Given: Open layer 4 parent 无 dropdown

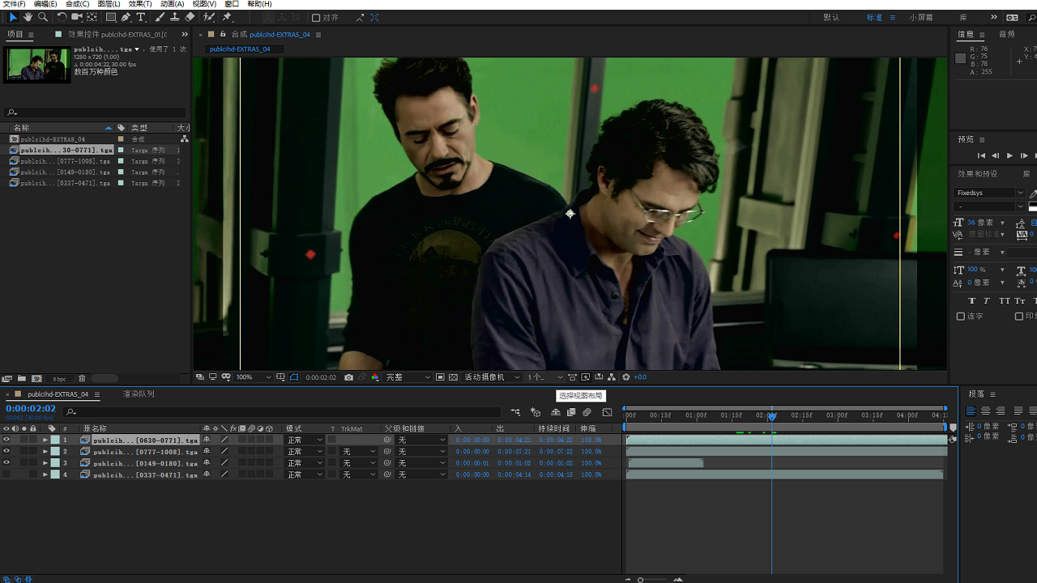Looking at the screenshot, I should click(421, 474).
